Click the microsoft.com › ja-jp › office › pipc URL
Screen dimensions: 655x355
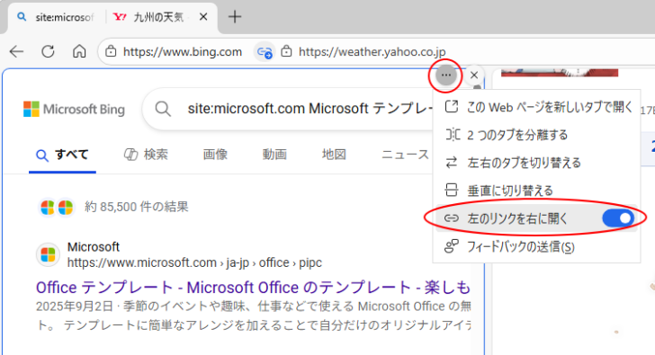tap(194, 262)
